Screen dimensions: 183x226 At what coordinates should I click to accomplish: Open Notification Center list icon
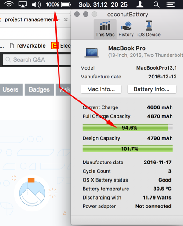tap(171, 4)
